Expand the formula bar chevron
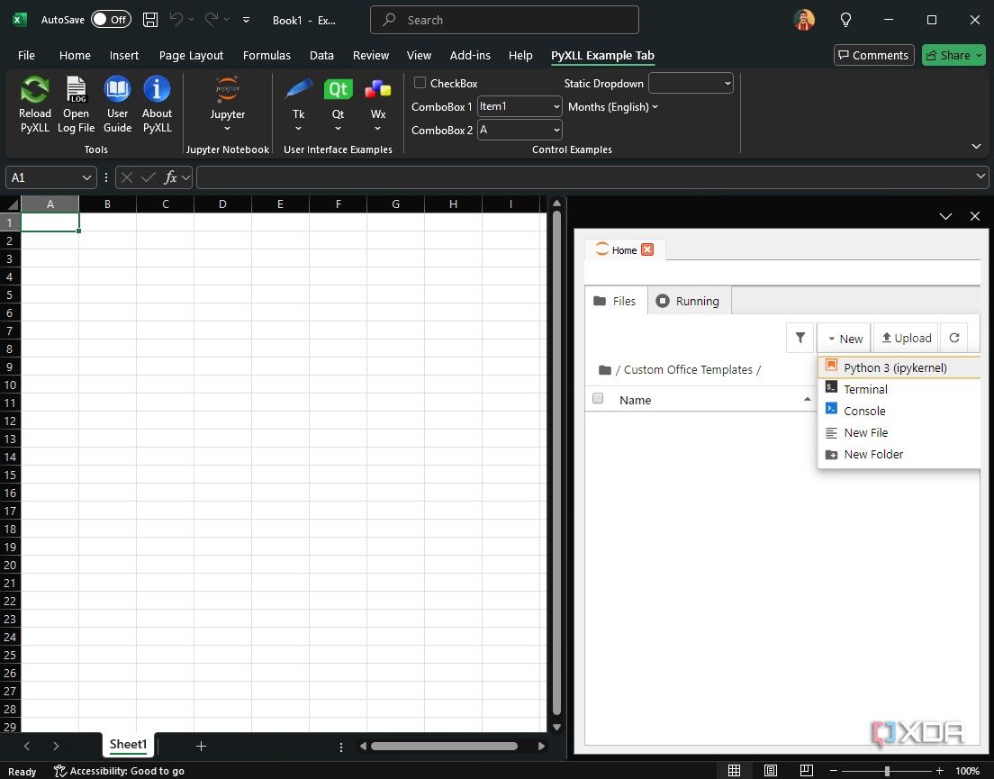Viewport: 994px width, 779px height. point(980,177)
